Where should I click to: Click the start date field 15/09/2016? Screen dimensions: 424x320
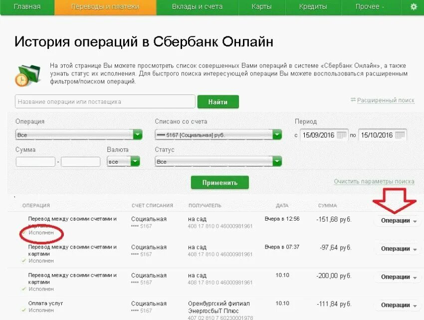click(324, 135)
